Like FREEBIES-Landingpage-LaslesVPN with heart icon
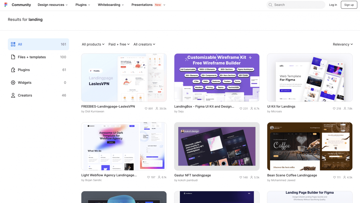The image size is (360, 203). click(x=146, y=109)
